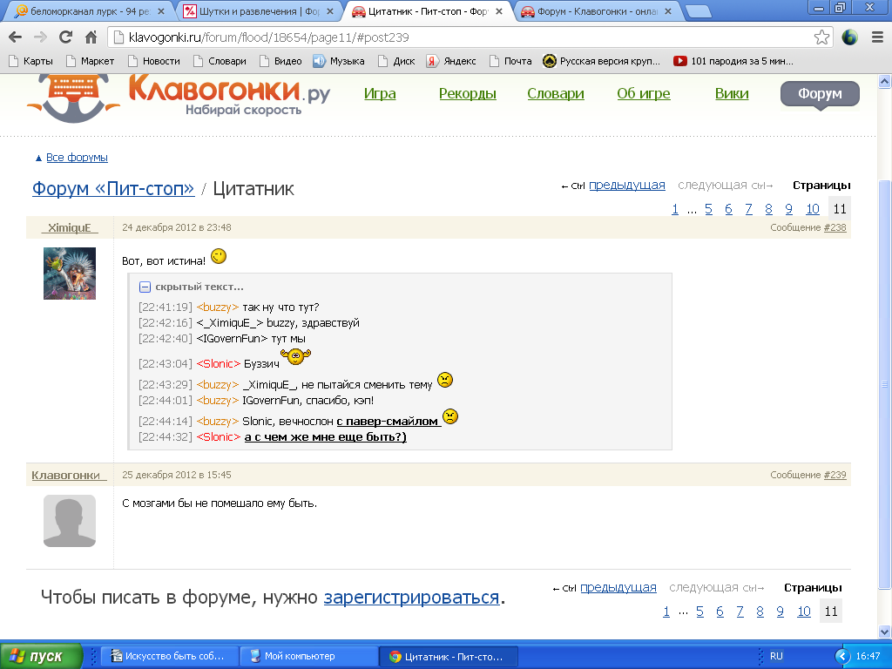The height and width of the screenshot is (669, 892).
Task: Click the top предыдущая page link
Action: (627, 186)
